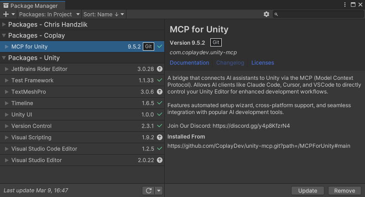This screenshot has height=197, width=365.
Task: Select Visual Studio Code Editor package
Action: coord(82,149)
